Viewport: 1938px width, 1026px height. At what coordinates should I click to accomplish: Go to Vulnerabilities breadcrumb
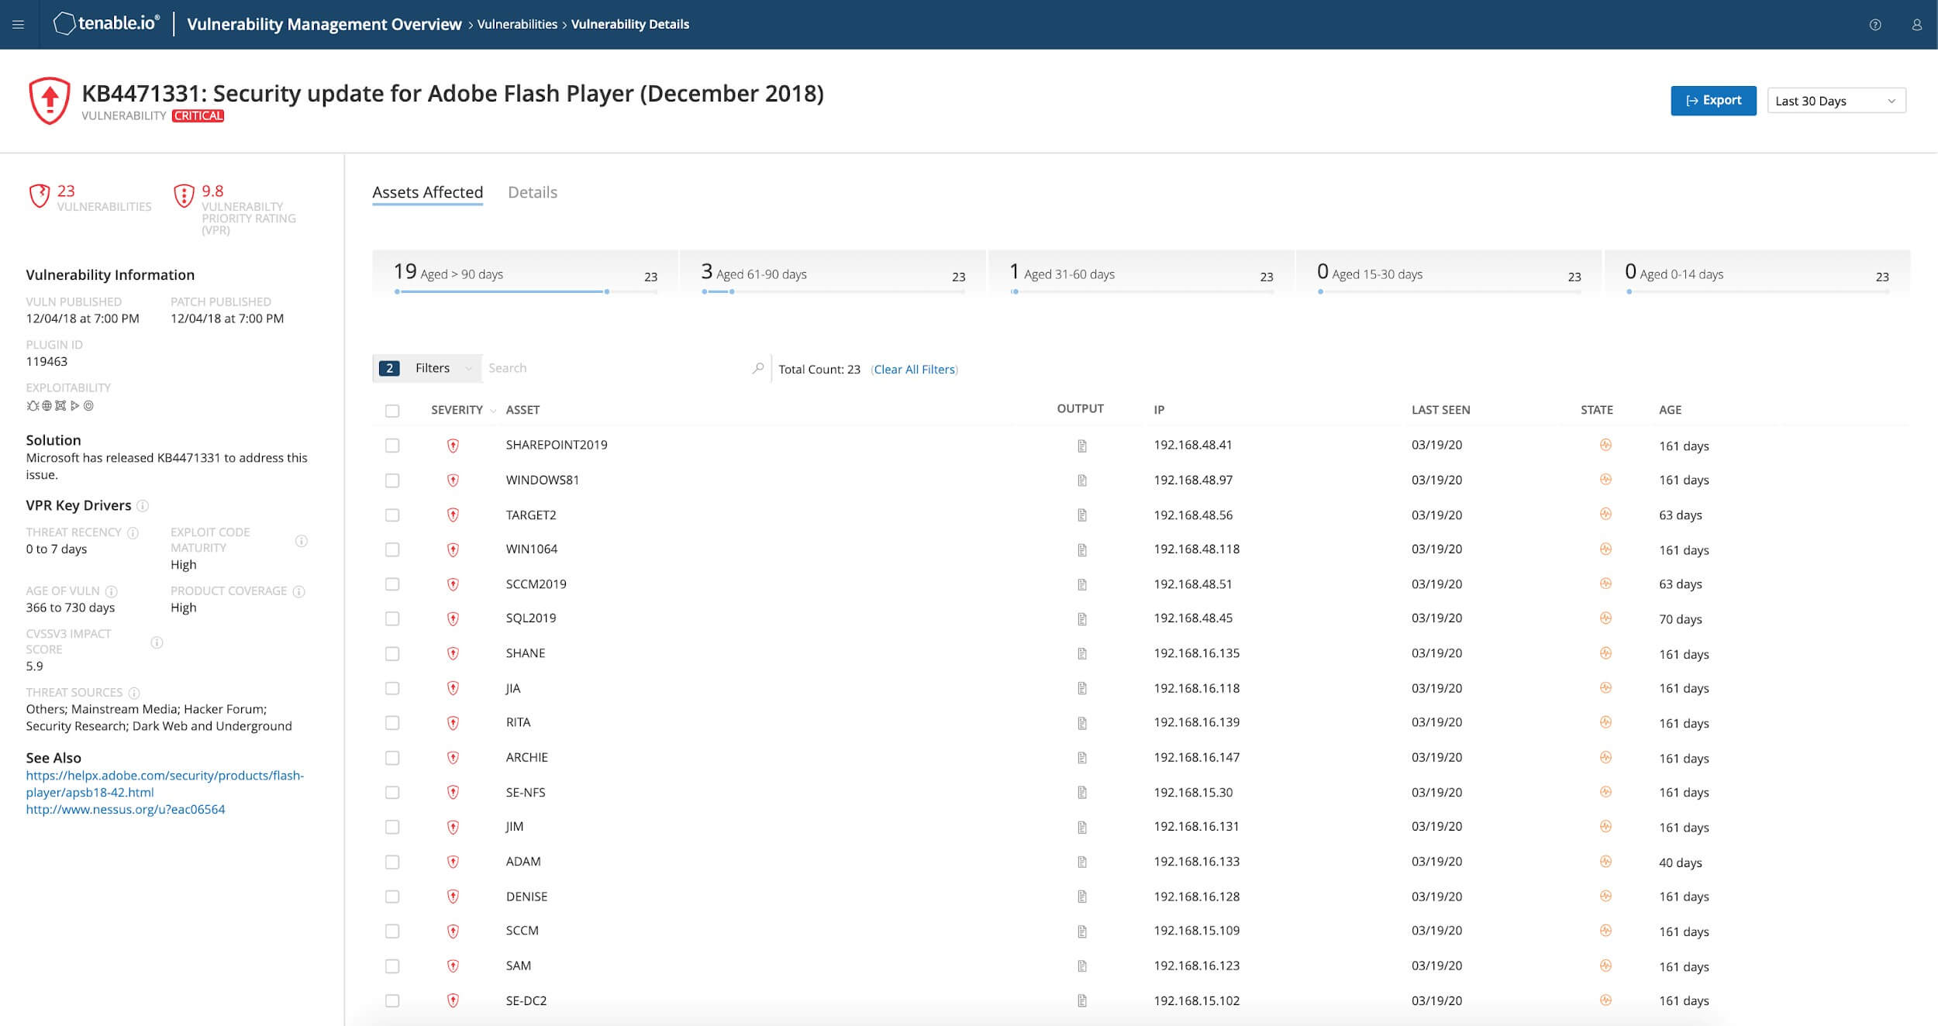pyautogui.click(x=517, y=25)
